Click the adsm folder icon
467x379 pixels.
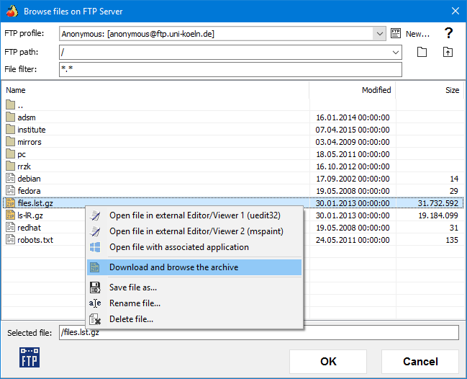(10, 117)
